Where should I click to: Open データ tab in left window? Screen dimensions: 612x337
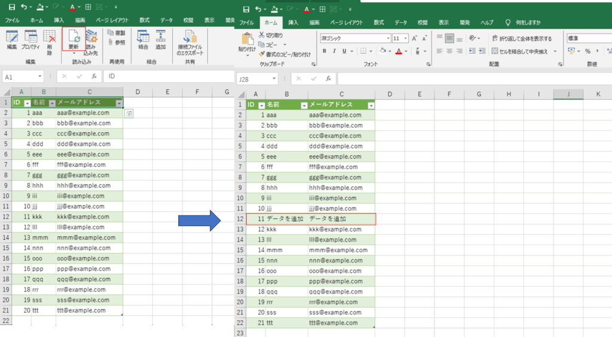pyautogui.click(x=167, y=20)
